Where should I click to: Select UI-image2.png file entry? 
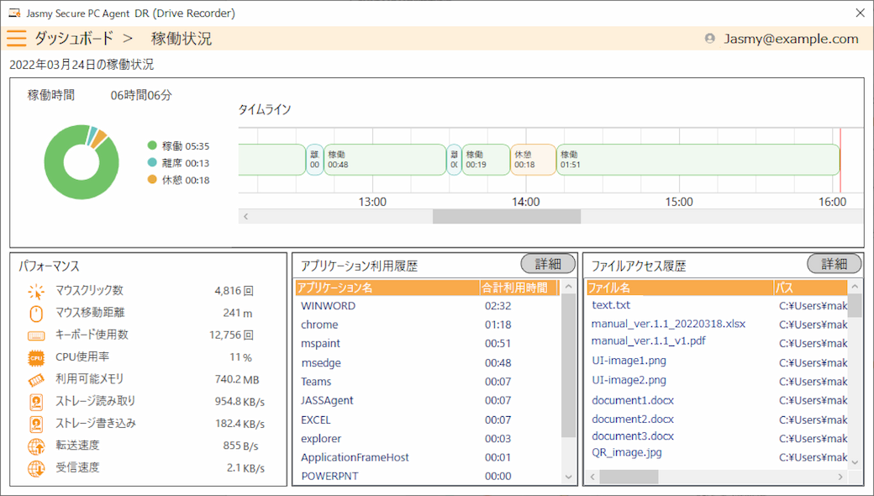tap(629, 380)
